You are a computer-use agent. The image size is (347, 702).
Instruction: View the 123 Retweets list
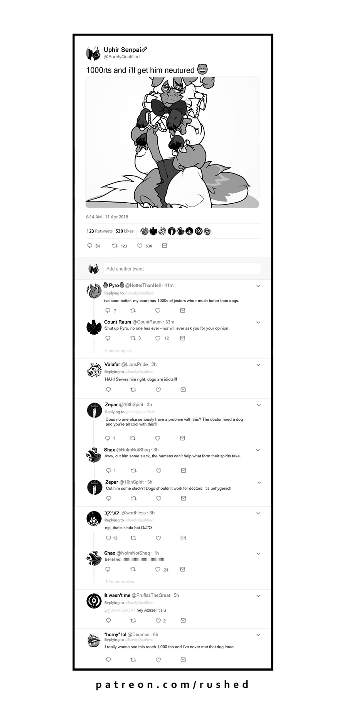tap(99, 231)
